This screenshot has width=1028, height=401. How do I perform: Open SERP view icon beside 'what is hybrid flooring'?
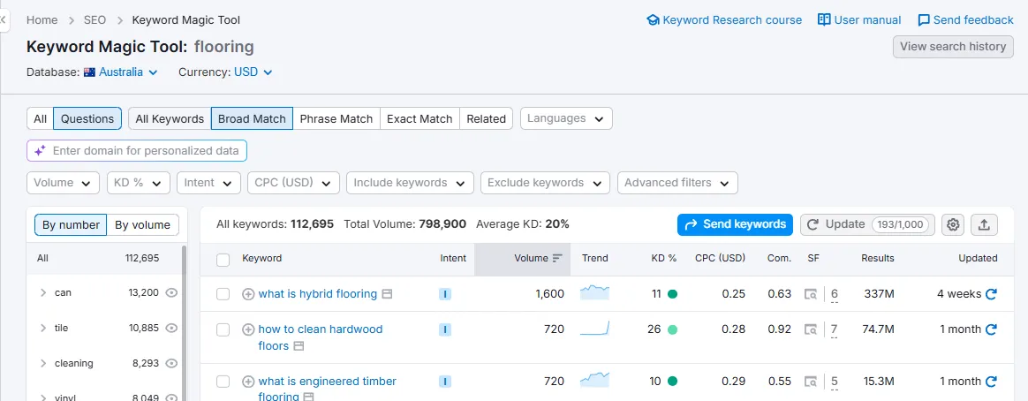pyautogui.click(x=387, y=294)
